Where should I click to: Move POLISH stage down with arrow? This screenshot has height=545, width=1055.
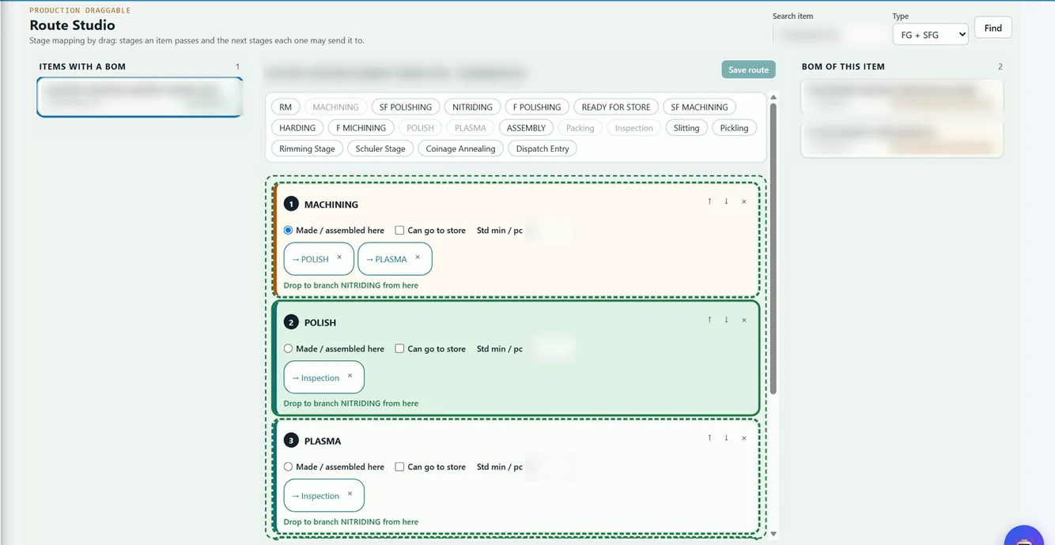coord(726,320)
